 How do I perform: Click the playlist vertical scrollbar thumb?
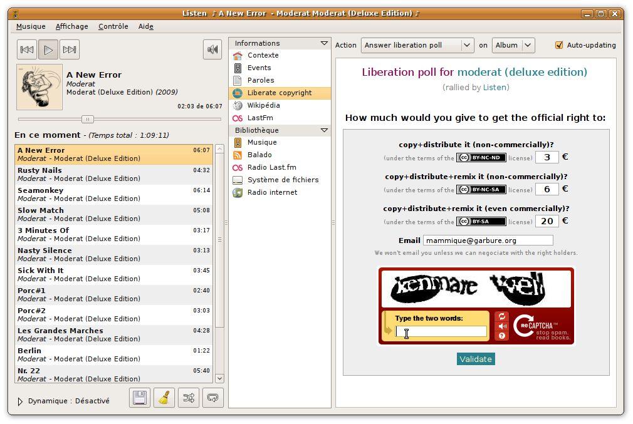click(x=219, y=240)
